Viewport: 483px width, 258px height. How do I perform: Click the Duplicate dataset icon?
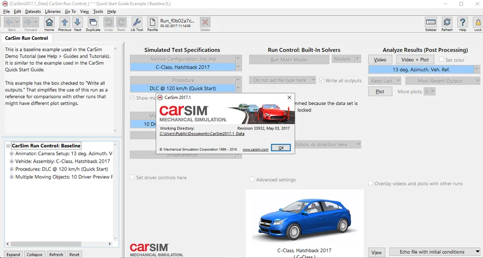[x=93, y=22]
